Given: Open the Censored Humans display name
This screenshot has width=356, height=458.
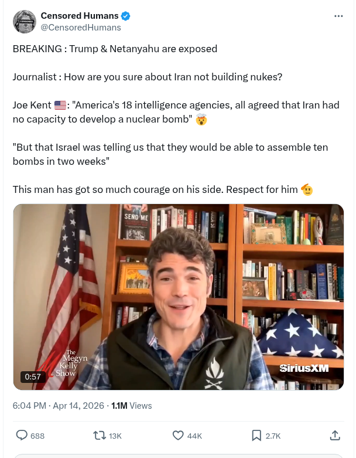Looking at the screenshot, I should point(80,16).
